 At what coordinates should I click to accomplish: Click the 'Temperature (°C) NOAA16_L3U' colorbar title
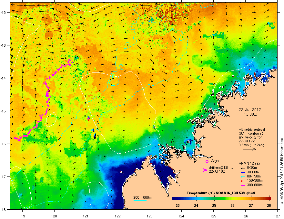tap(209, 193)
